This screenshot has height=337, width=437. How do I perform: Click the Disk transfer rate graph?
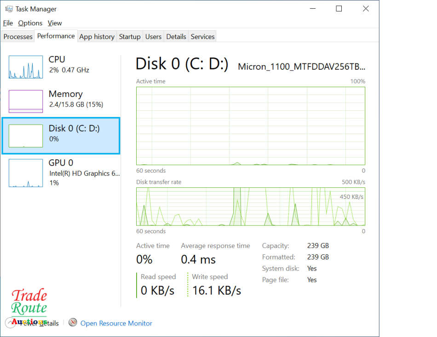(251, 206)
